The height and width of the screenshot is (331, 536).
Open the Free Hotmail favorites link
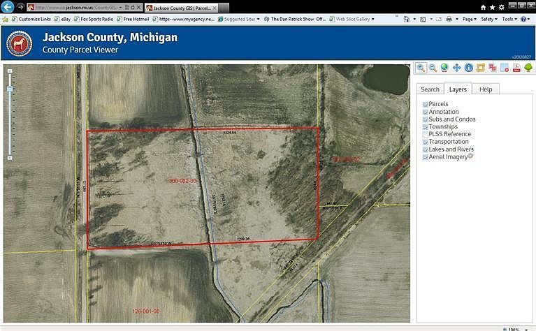[133, 19]
